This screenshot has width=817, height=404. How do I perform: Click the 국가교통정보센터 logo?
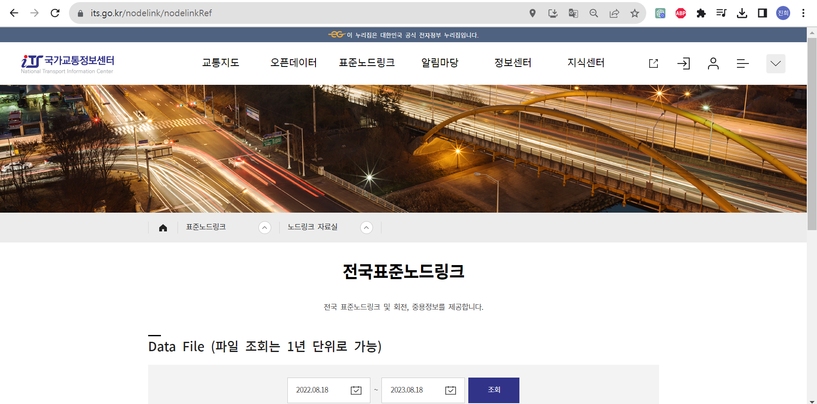coord(68,64)
